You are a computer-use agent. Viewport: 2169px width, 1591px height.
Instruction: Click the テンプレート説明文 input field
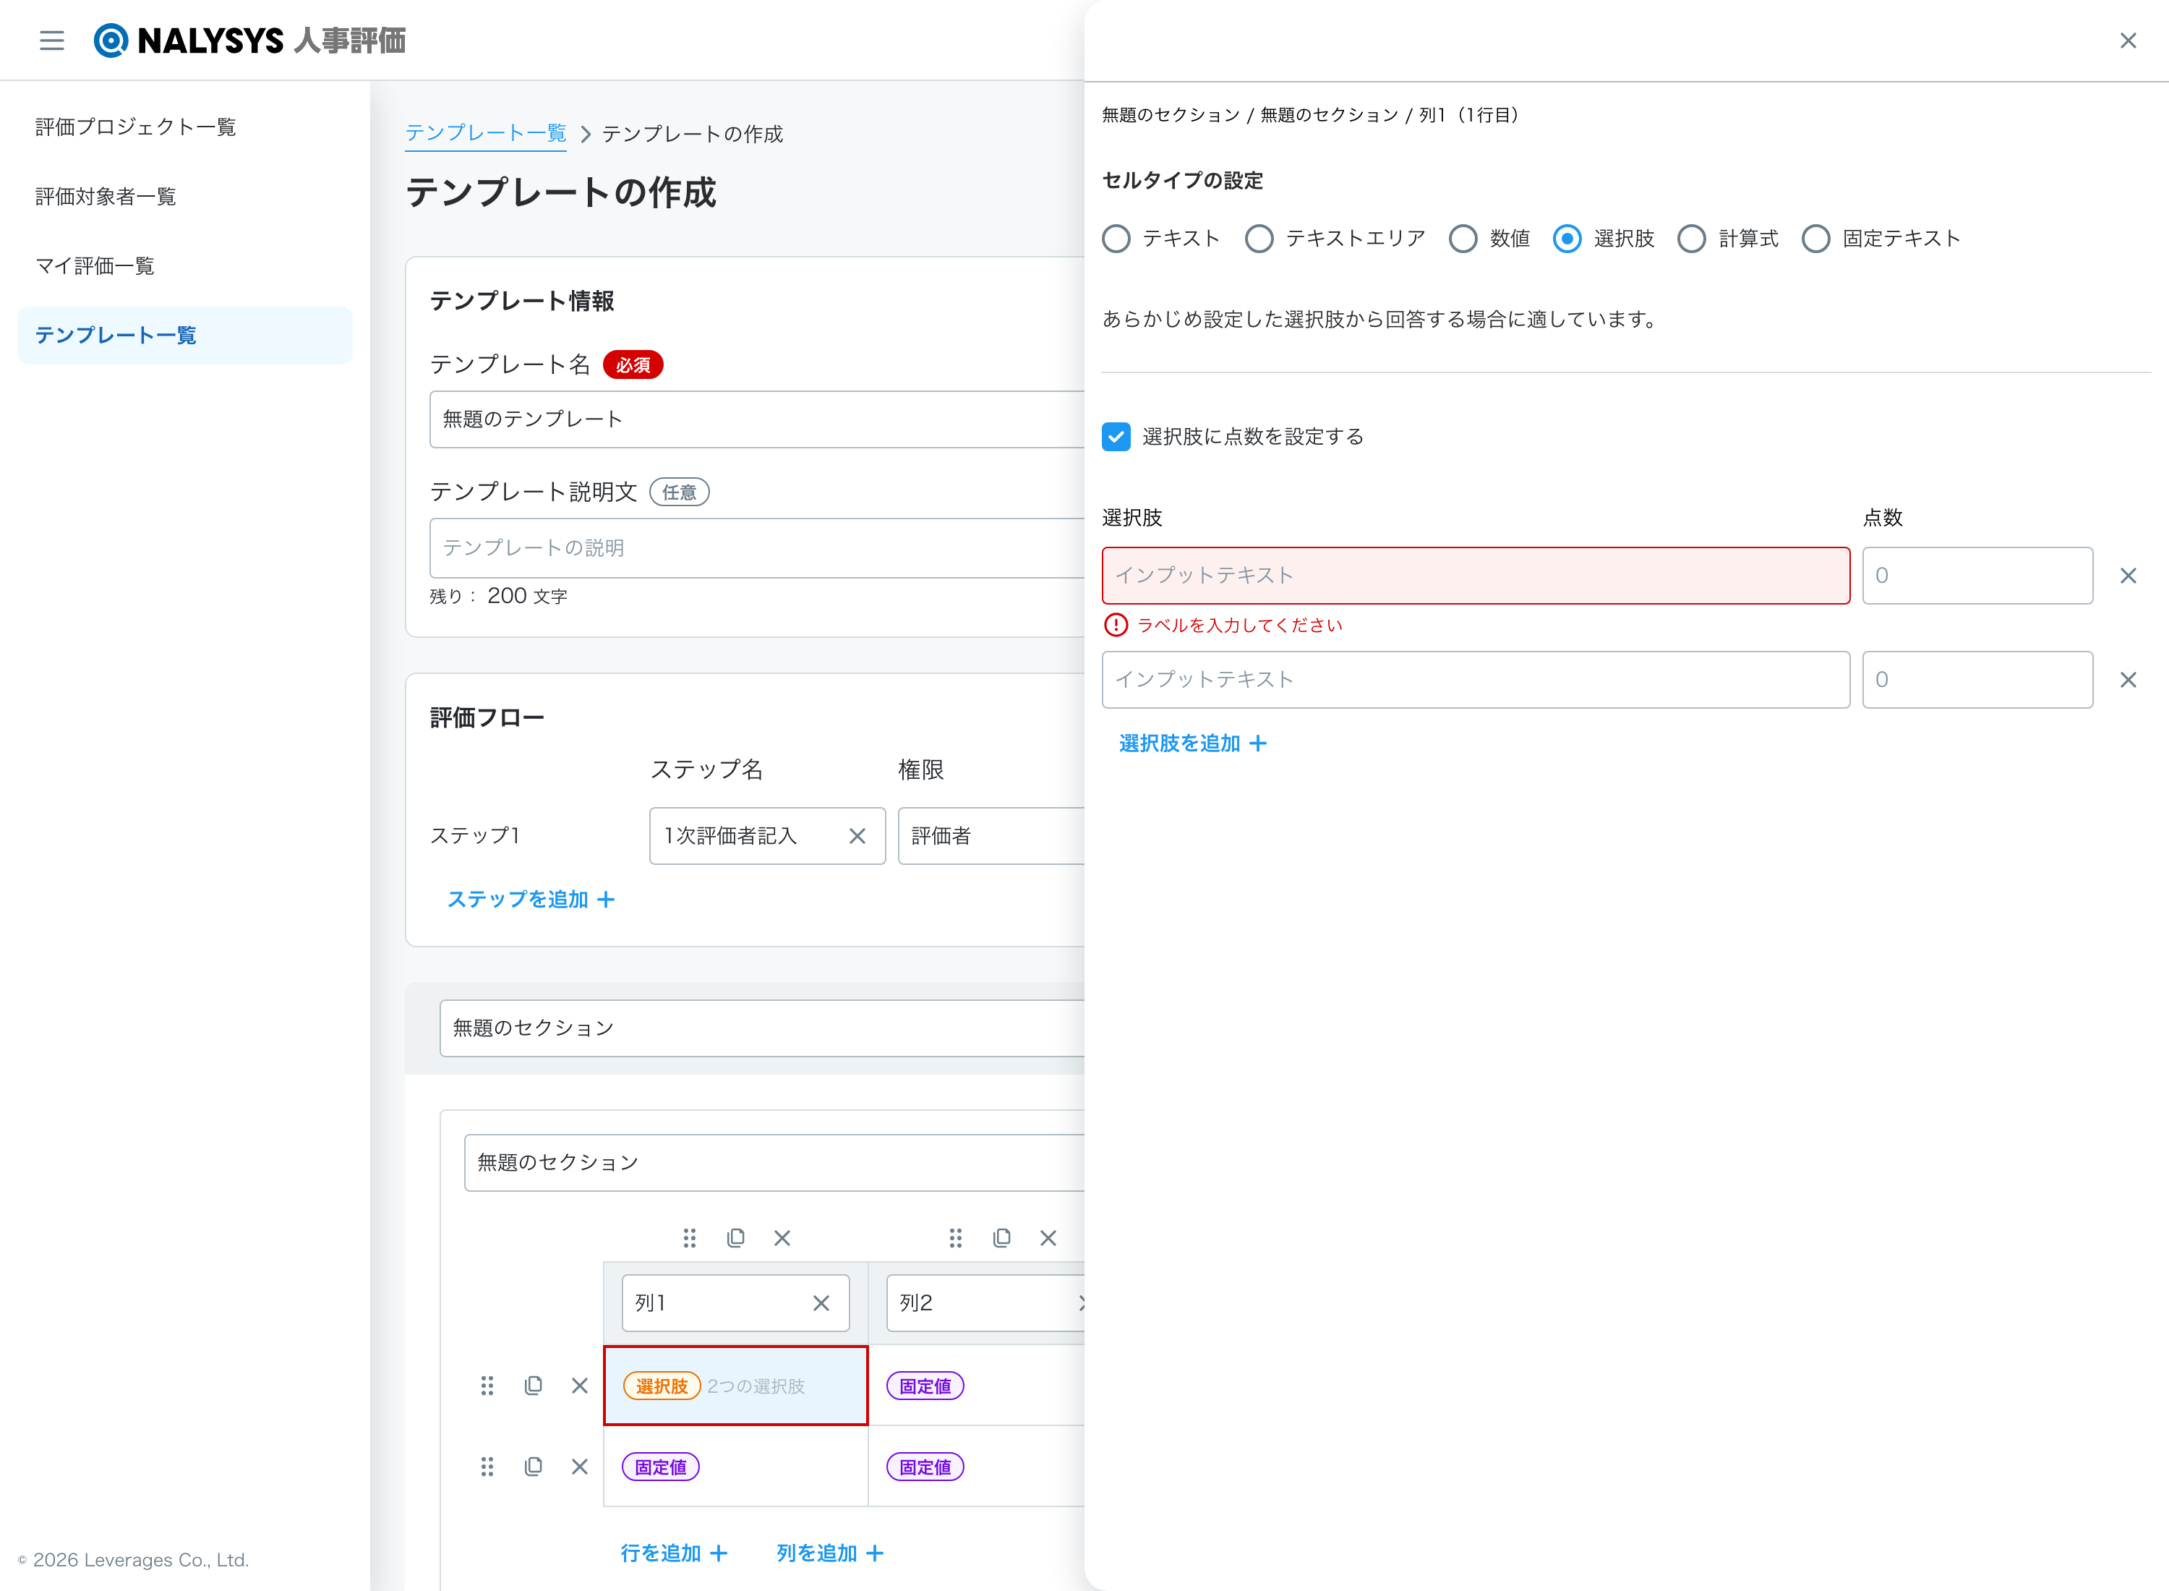tap(758, 548)
